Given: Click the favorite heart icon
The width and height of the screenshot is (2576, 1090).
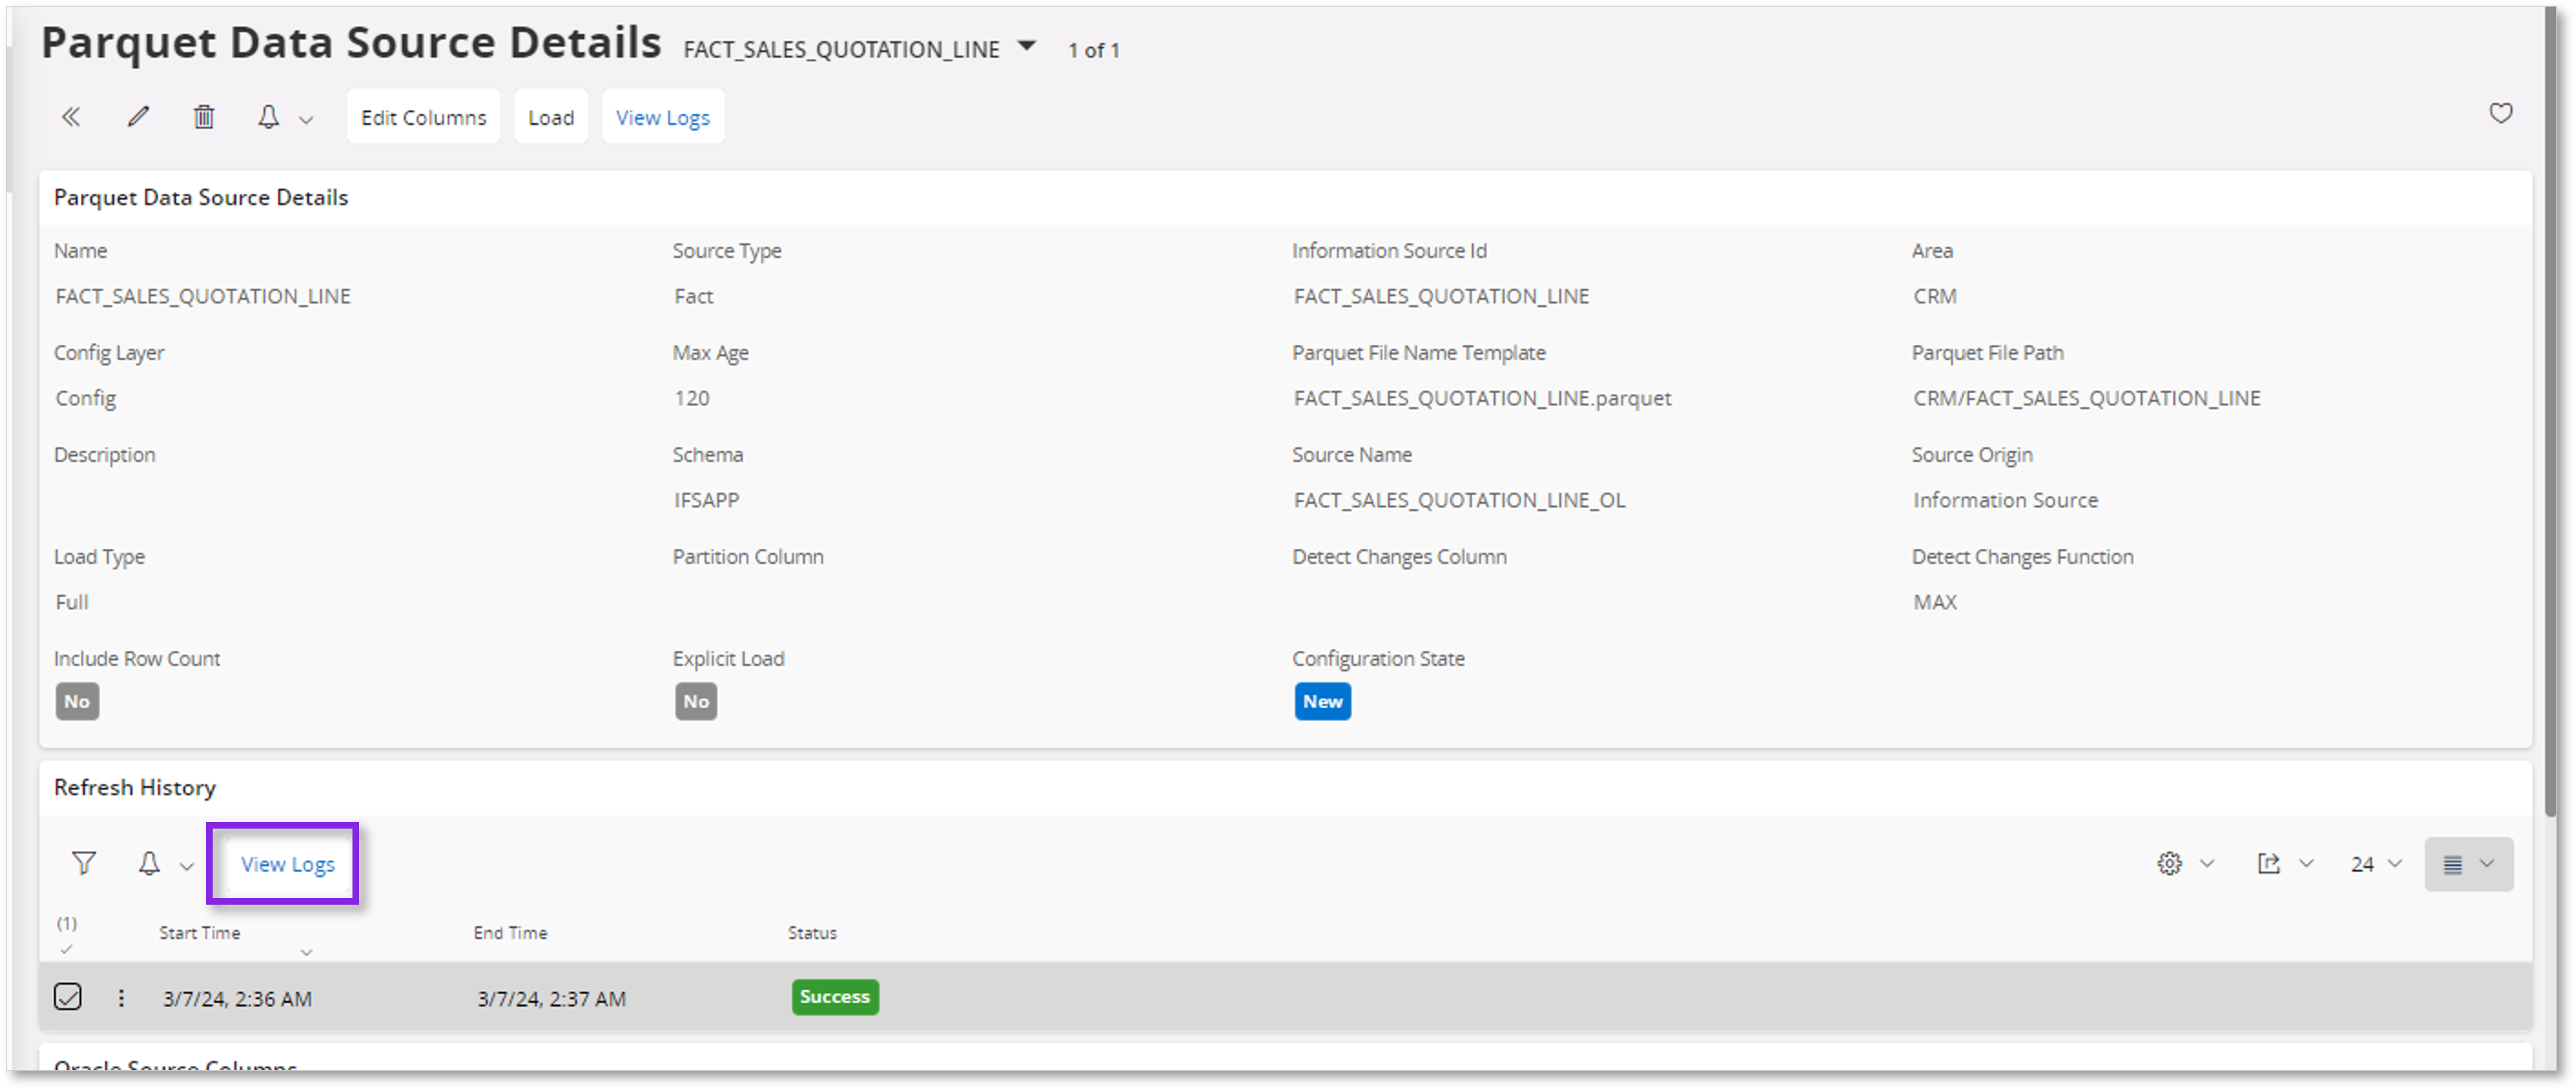Looking at the screenshot, I should click(2500, 114).
